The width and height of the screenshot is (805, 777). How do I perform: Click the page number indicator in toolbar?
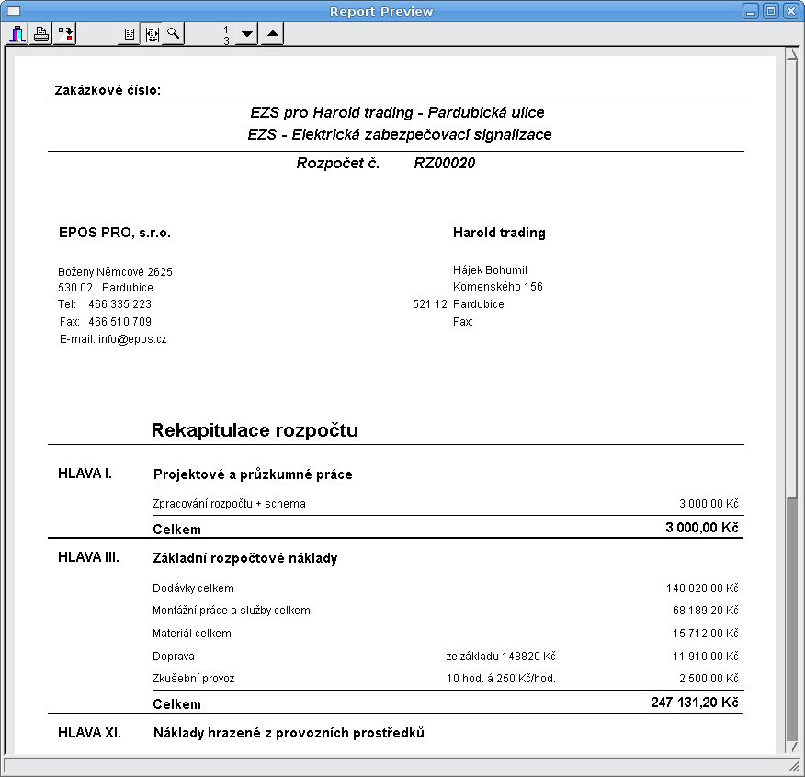tap(226, 35)
